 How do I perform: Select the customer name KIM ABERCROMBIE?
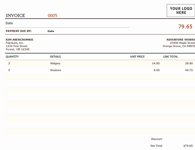point(20,40)
